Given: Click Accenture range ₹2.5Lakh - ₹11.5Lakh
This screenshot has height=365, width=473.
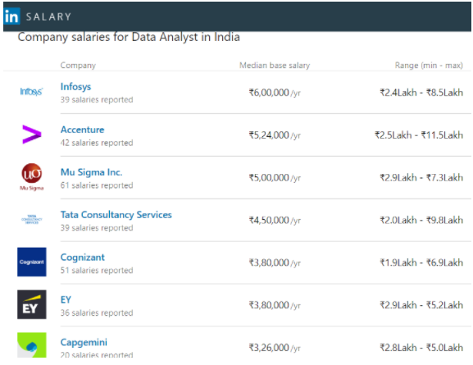Looking at the screenshot, I should (419, 135).
